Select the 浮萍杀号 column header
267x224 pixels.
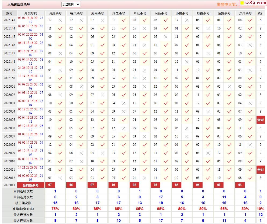tap(245, 13)
